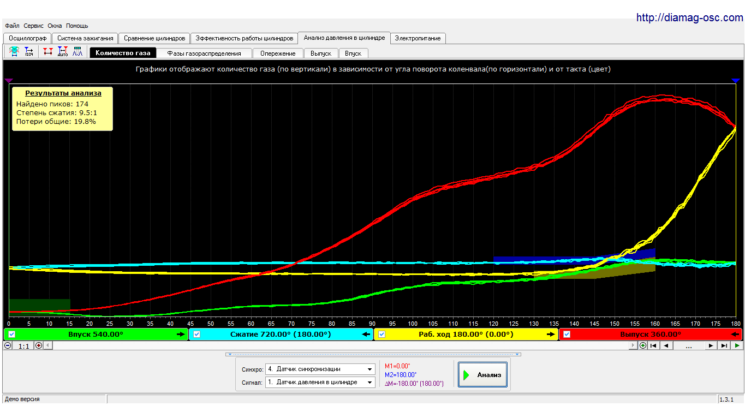Click the blue spectrum peaks toolbar icon
This screenshot has width=751, height=406.
tap(78, 52)
